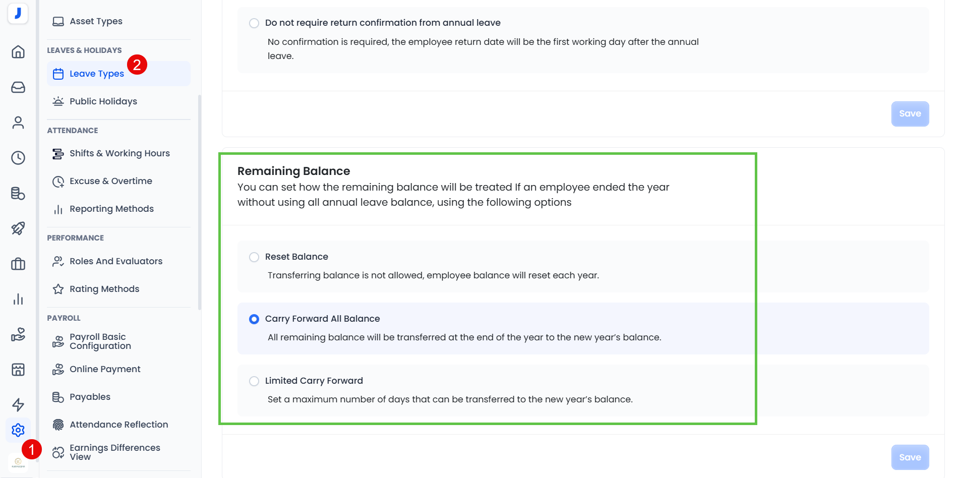Click the payroll coins icon
The width and height of the screenshot is (961, 478).
pos(18,194)
